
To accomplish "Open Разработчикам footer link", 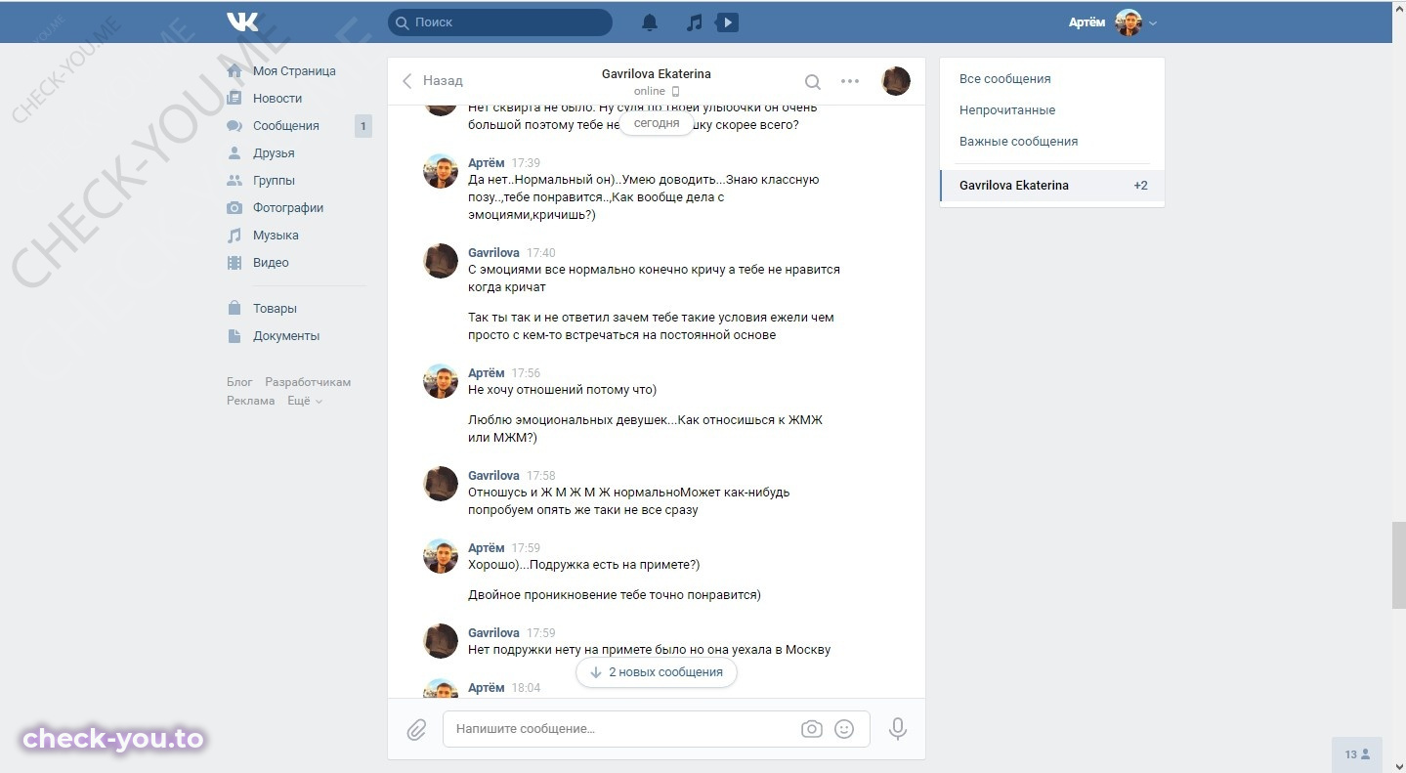I will (308, 382).
